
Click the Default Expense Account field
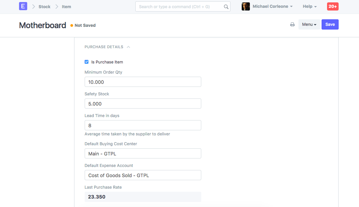[143, 175]
